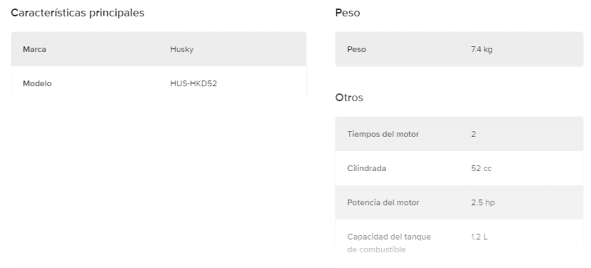This screenshot has width=591, height=268.
Task: Click the empty space between Husky and Peso table
Action: pos(321,50)
